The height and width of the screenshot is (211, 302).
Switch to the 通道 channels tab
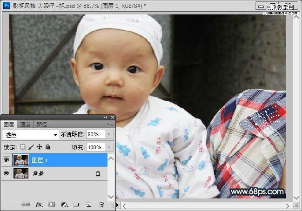(x=25, y=125)
